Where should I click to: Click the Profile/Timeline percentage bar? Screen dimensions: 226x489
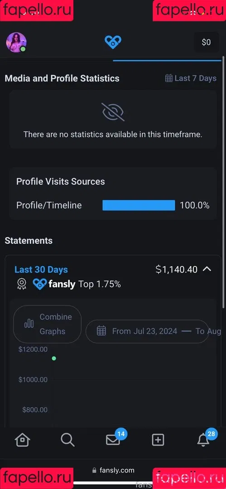[x=139, y=206]
